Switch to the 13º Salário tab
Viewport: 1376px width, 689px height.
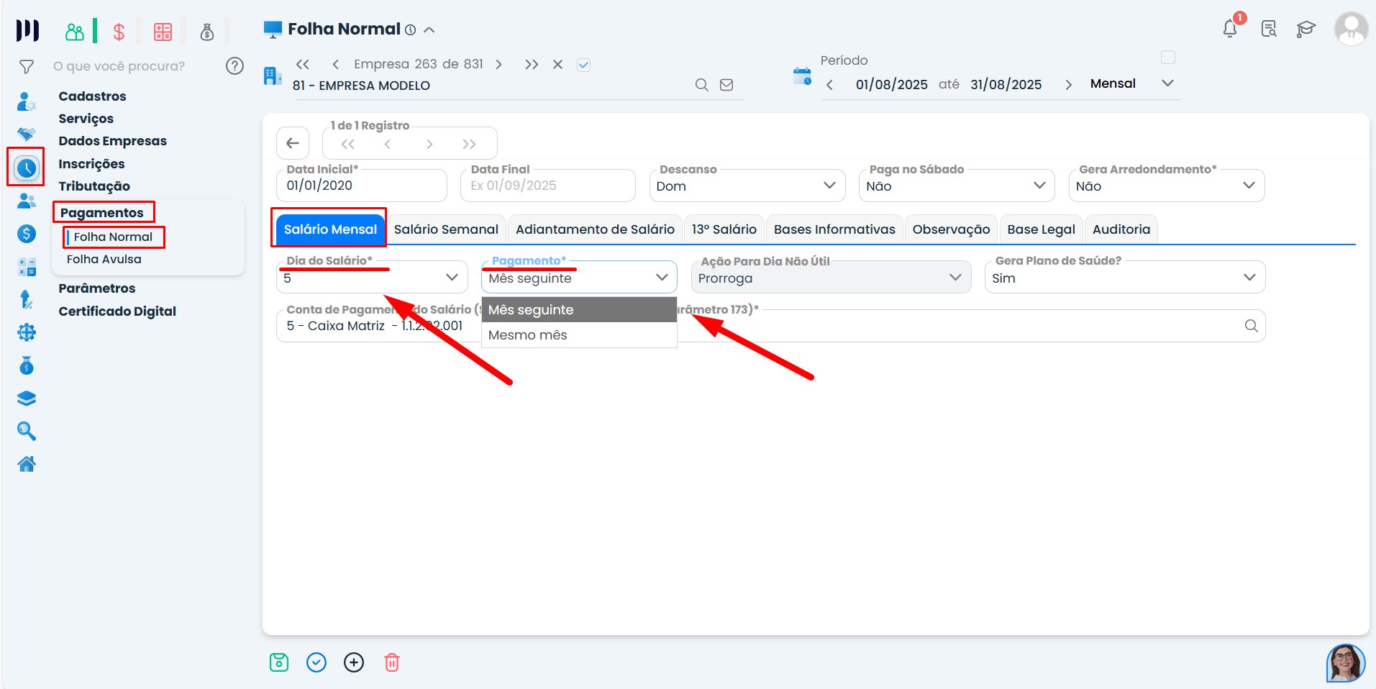coord(724,229)
